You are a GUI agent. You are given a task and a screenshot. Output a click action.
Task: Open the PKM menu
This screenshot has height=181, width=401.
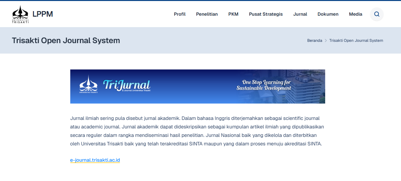coord(233,14)
